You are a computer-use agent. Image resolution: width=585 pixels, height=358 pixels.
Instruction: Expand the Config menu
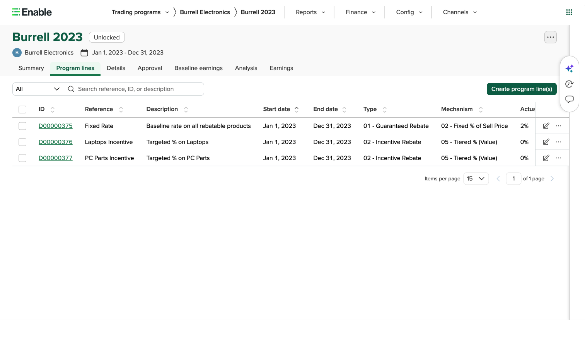[x=409, y=12]
